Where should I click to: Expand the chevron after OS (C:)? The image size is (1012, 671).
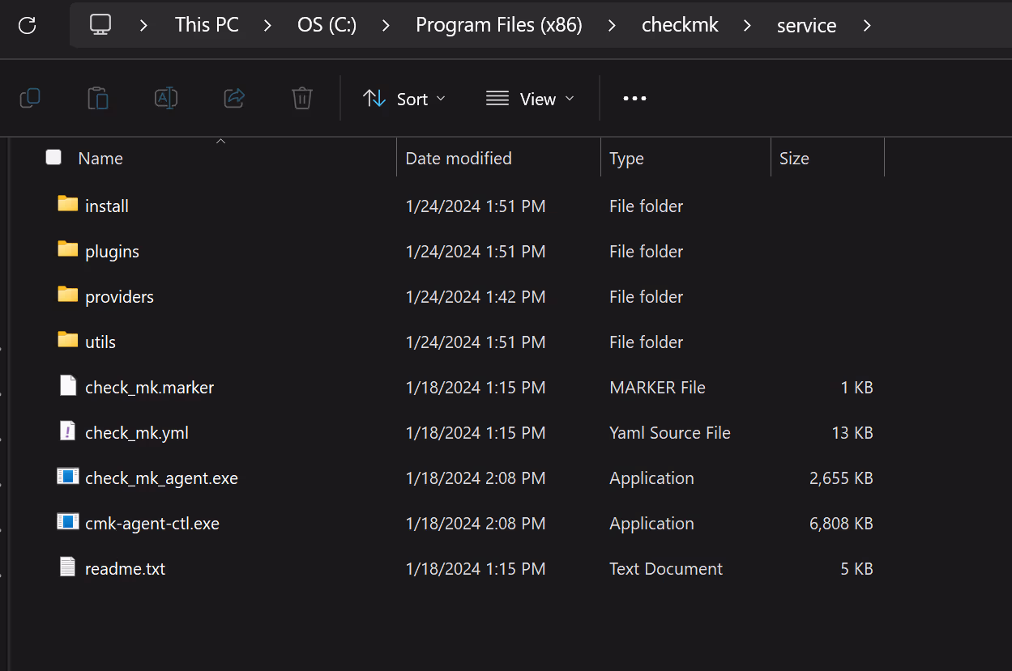click(x=386, y=25)
